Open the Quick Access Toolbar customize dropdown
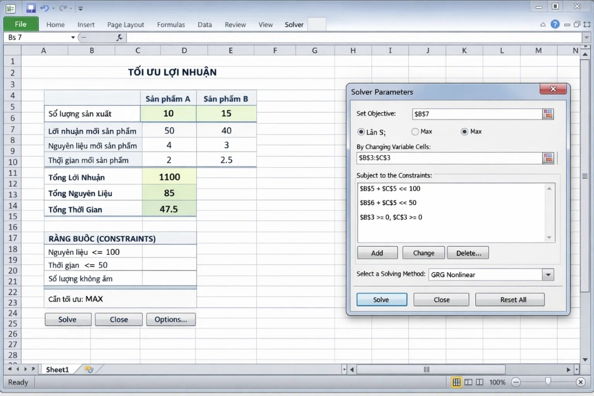The height and width of the screenshot is (396, 594). [80, 7]
